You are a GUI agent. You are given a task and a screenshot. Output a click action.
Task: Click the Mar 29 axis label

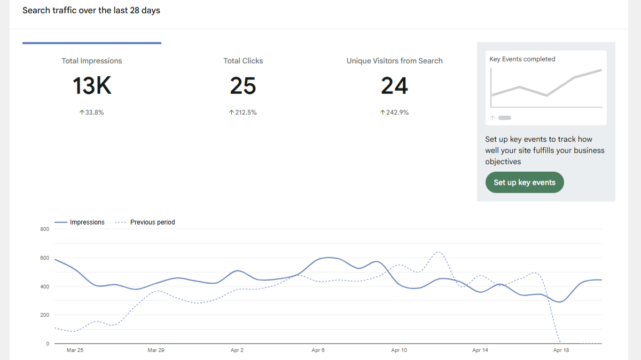coord(156,350)
